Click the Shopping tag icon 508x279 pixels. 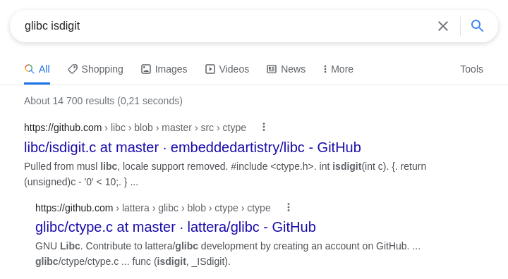tap(73, 69)
